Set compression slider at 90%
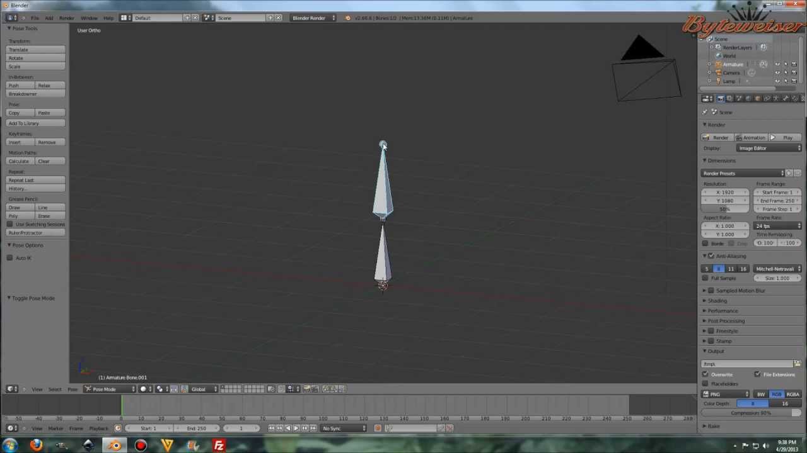807x453 pixels. pos(752,413)
